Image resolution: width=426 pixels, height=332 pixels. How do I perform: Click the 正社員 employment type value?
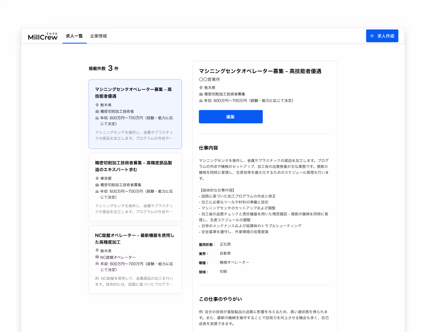pyautogui.click(x=225, y=244)
